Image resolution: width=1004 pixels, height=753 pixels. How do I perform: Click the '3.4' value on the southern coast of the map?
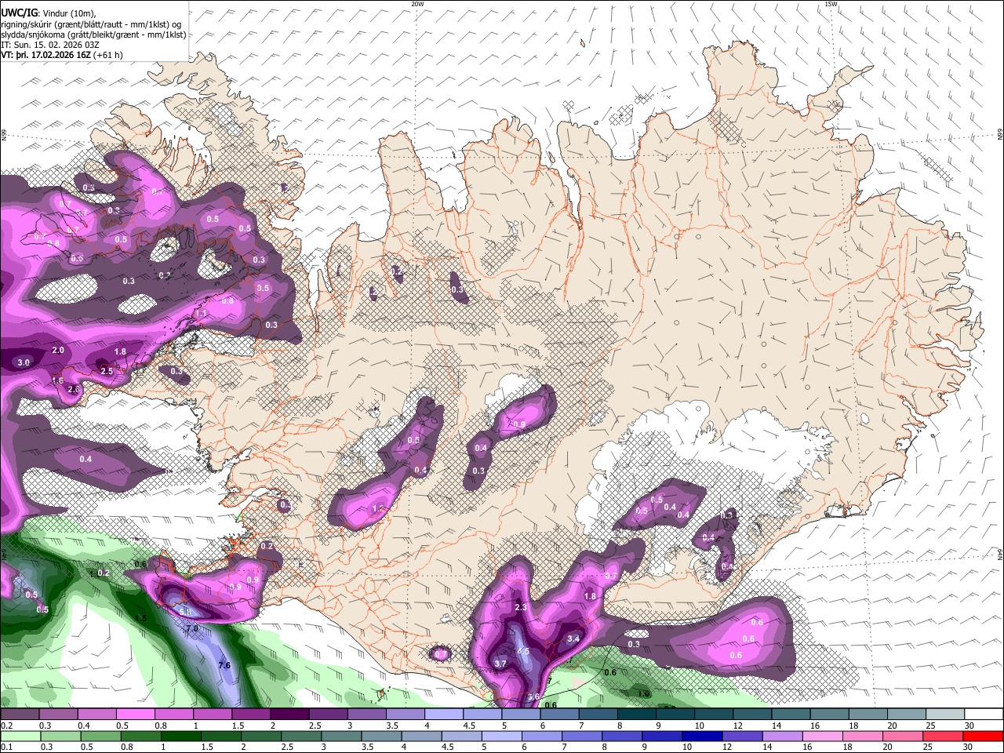tap(573, 639)
